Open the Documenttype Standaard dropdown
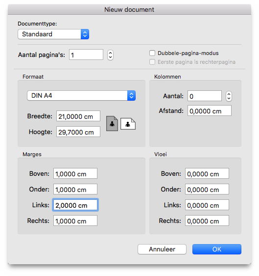 click(53, 34)
